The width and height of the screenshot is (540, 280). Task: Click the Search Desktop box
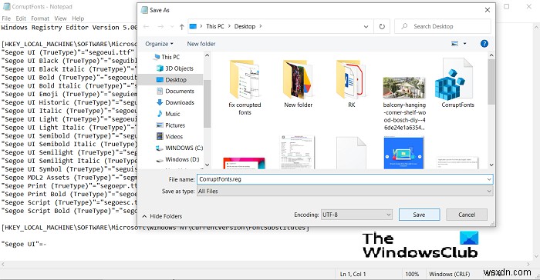pos(443,26)
